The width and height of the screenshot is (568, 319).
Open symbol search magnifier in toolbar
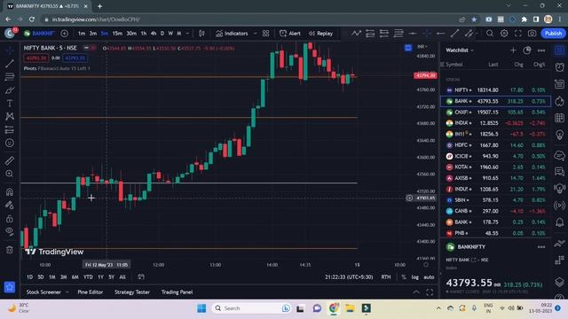pyautogui.click(x=490, y=34)
